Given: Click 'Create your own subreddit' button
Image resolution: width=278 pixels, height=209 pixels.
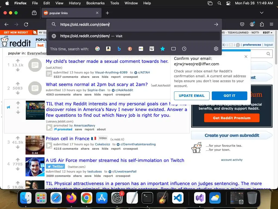Looking at the screenshot, I should click(232, 136).
